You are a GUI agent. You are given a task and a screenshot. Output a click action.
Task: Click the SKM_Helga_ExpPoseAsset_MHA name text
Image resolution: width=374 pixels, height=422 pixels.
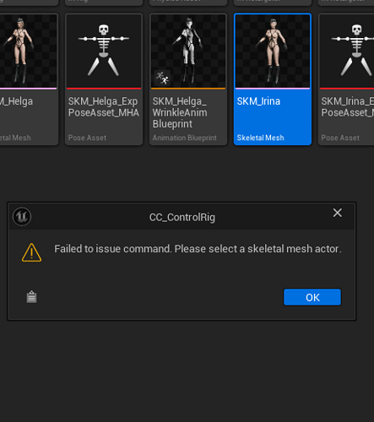coord(104,107)
